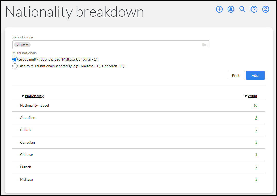277x196 pixels.
Task: Open the Maltese count link
Action: coord(256,179)
